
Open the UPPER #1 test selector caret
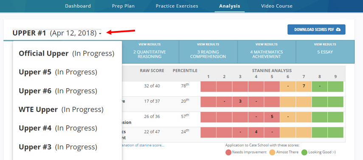point(100,34)
